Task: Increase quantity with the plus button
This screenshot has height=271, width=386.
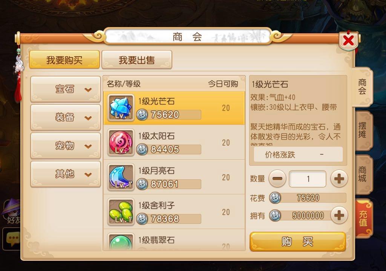Action: tap(339, 179)
